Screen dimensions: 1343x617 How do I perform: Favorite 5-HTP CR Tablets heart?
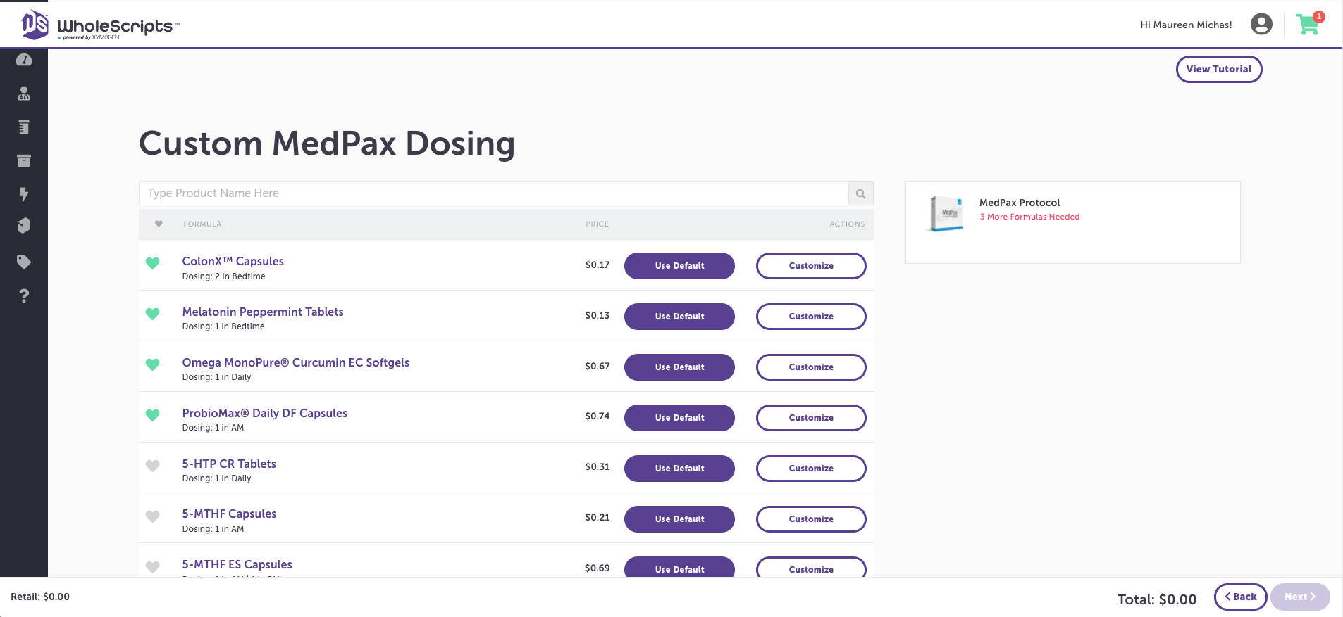pos(152,466)
